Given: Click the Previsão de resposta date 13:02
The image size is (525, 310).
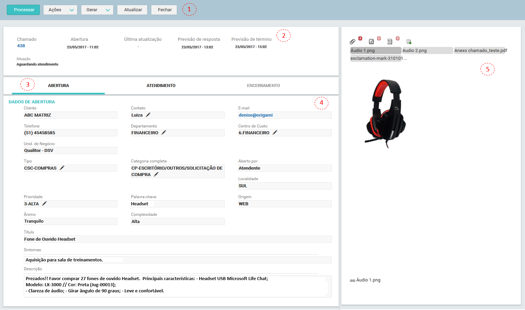Looking at the screenshot, I should click(197, 47).
